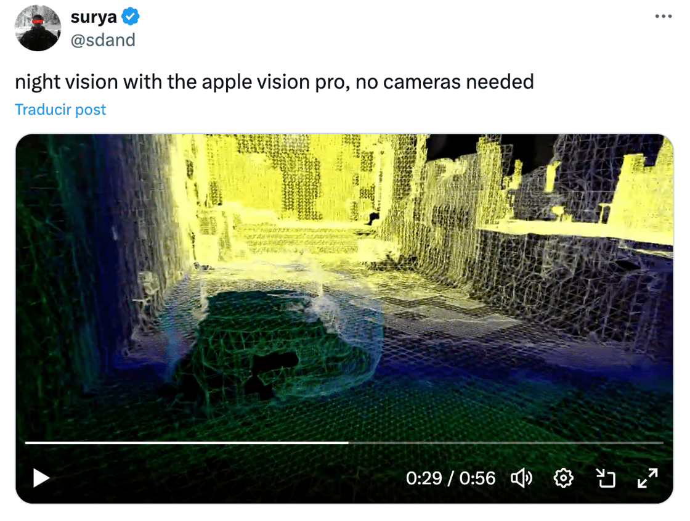This screenshot has height=521, width=690.
Task: Open video settings gear icon
Action: [563, 478]
